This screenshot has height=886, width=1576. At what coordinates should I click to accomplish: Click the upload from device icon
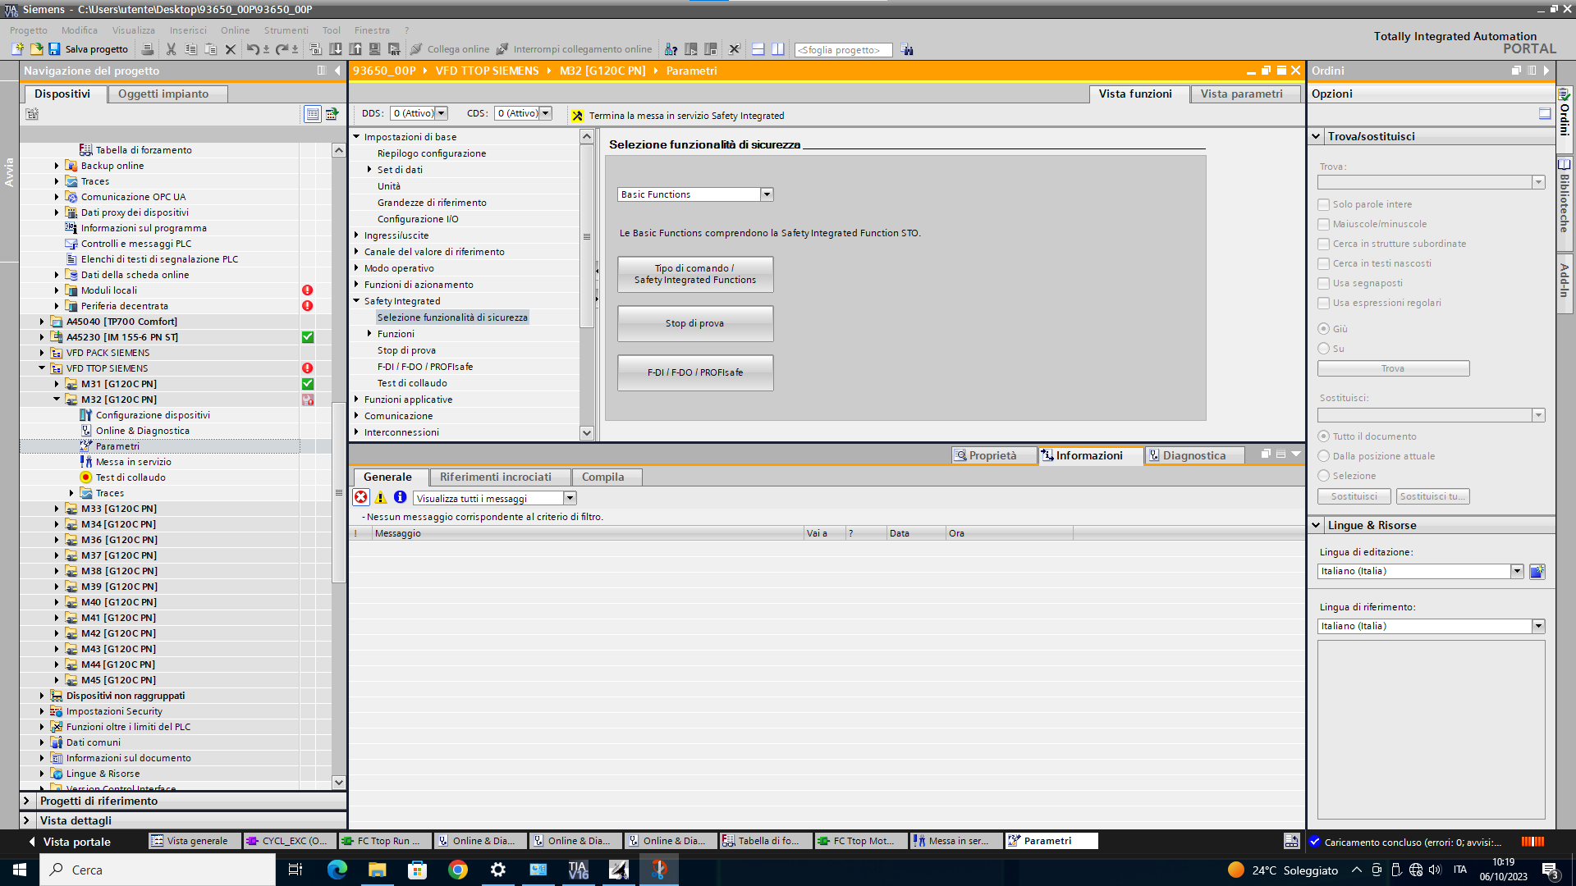pyautogui.click(x=355, y=49)
